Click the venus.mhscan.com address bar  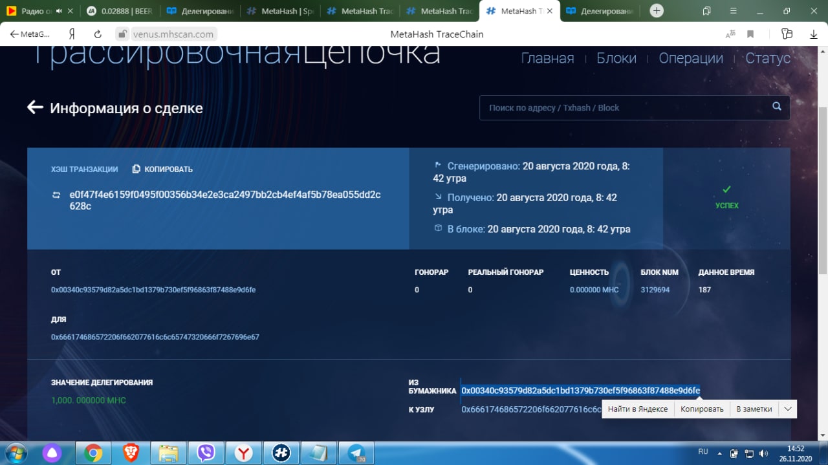pos(175,34)
